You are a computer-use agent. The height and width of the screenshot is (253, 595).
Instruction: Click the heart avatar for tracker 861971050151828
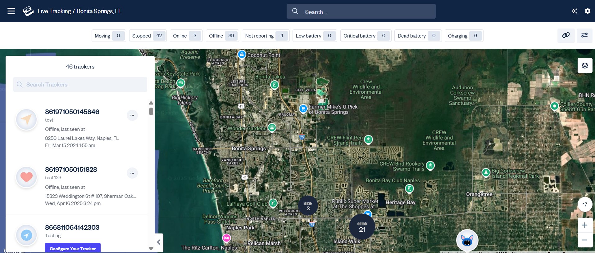[x=26, y=177]
